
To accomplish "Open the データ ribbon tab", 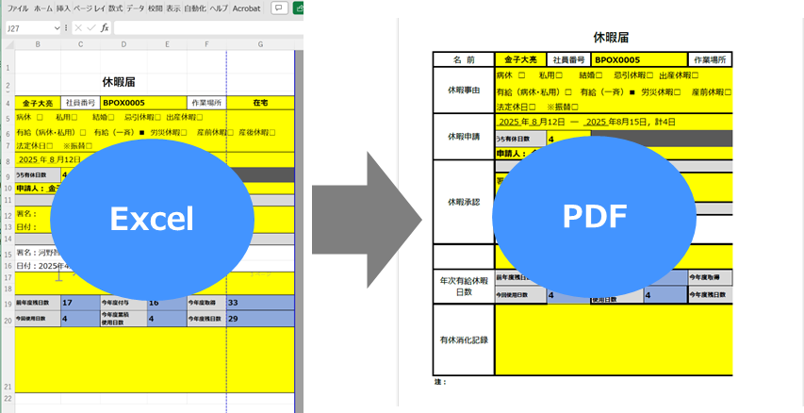I will pos(136,8).
